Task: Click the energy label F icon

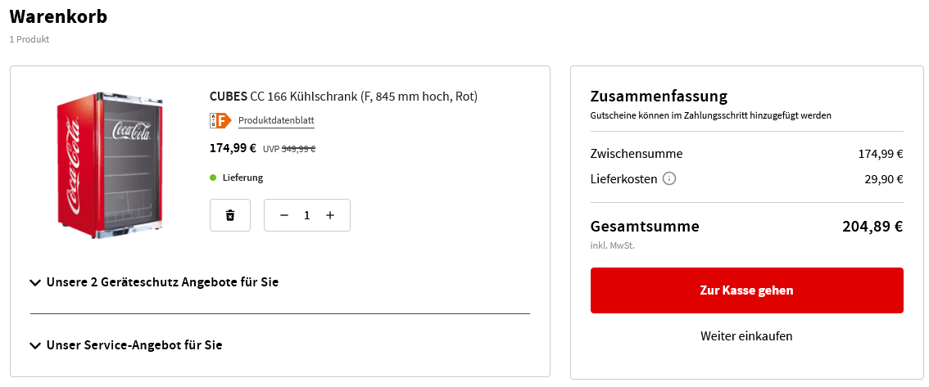Action: 220,121
